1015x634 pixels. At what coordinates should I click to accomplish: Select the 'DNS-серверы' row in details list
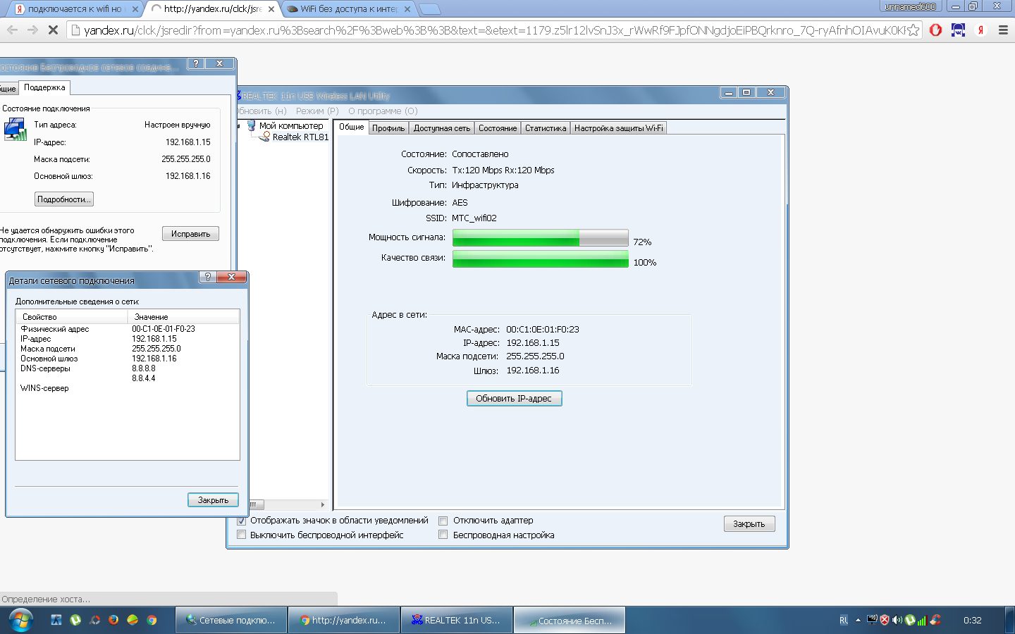(x=128, y=368)
